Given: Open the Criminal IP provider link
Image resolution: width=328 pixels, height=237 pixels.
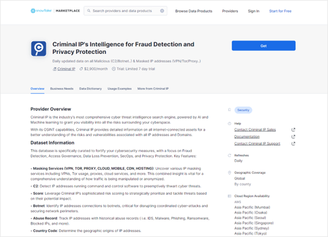Looking at the screenshot, I should click(x=66, y=69).
